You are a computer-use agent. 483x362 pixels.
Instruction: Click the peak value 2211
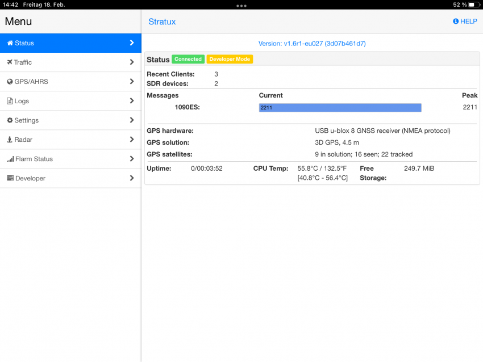click(x=470, y=107)
